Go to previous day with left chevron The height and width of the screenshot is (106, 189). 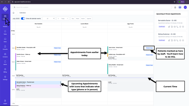[58, 19]
